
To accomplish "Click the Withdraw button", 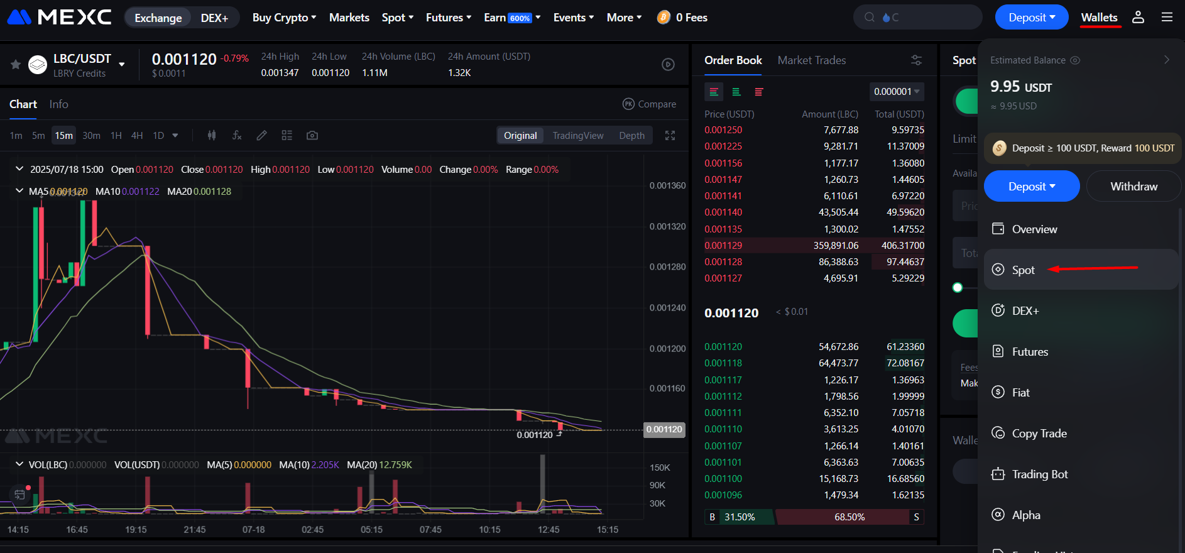I will pyautogui.click(x=1133, y=186).
